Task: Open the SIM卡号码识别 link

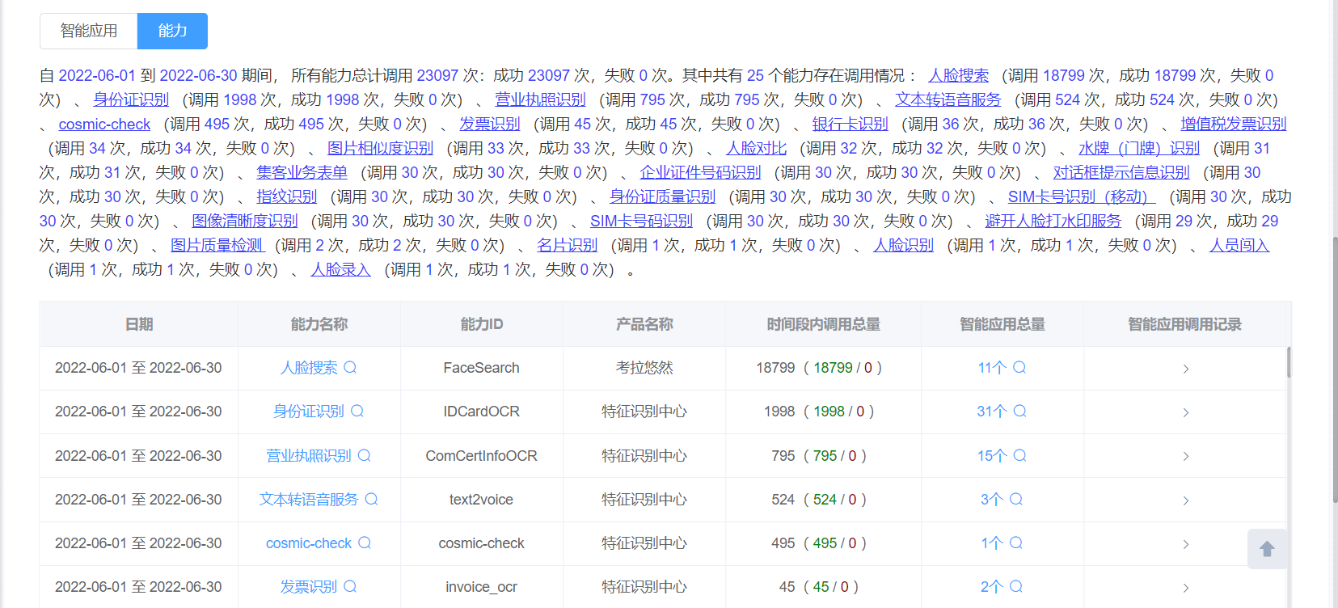Action: [641, 221]
